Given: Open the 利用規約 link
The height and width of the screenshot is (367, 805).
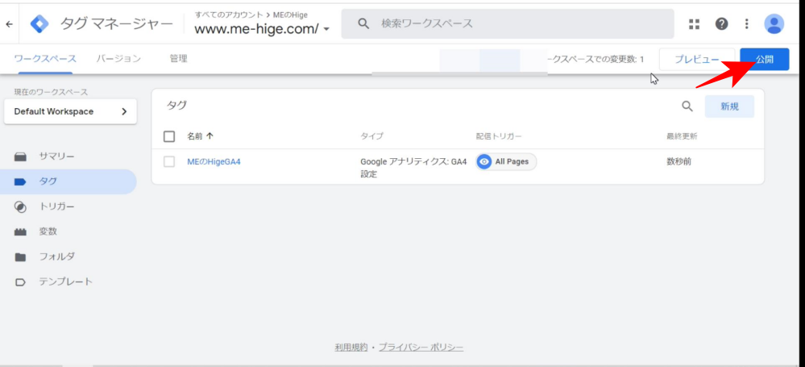Looking at the screenshot, I should click(x=351, y=348).
